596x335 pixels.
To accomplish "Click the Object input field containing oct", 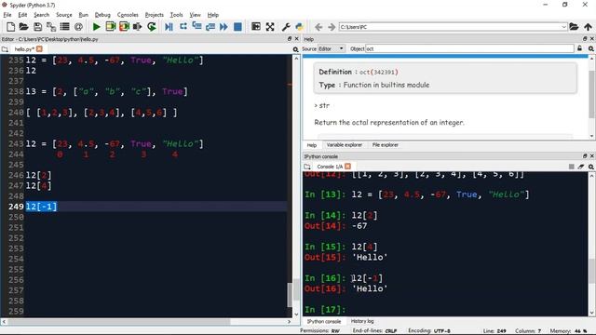I will 469,48.
